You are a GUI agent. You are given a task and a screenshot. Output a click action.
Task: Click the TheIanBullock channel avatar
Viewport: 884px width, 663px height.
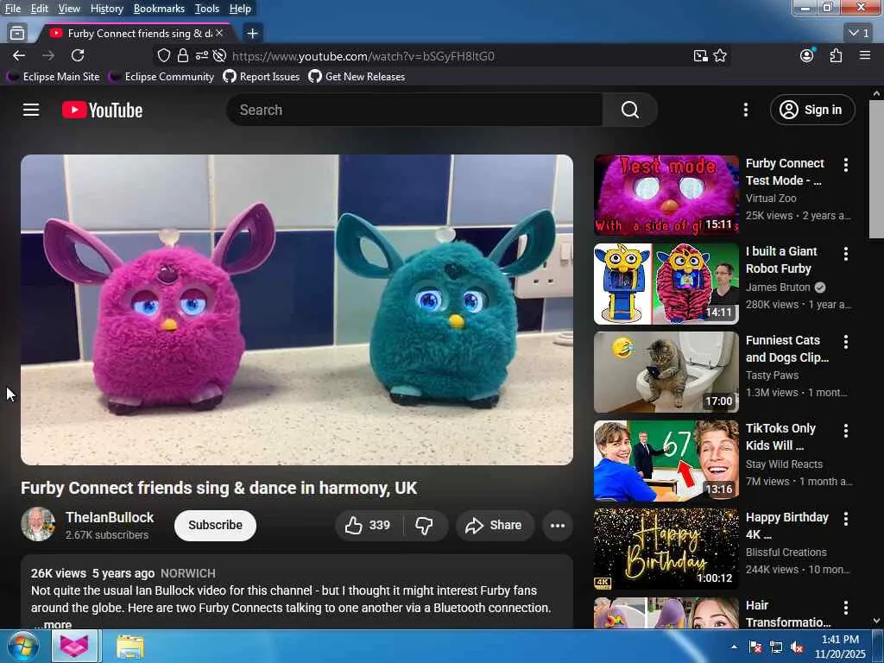(x=38, y=524)
